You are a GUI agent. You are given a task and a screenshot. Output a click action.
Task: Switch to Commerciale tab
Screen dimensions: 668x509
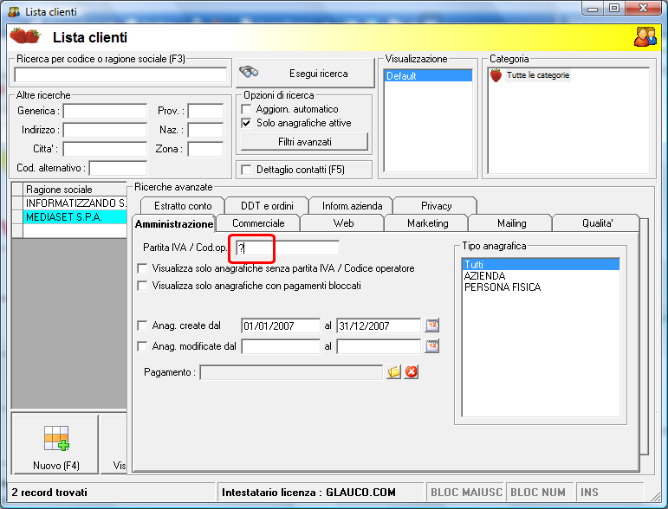click(258, 223)
